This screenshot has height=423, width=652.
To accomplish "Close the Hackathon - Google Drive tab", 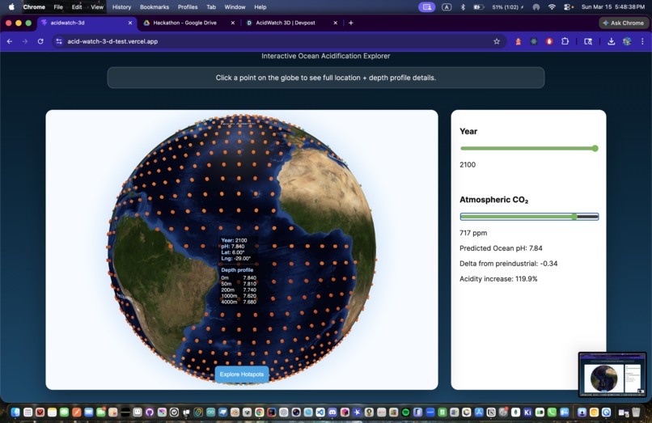I will 232,23.
